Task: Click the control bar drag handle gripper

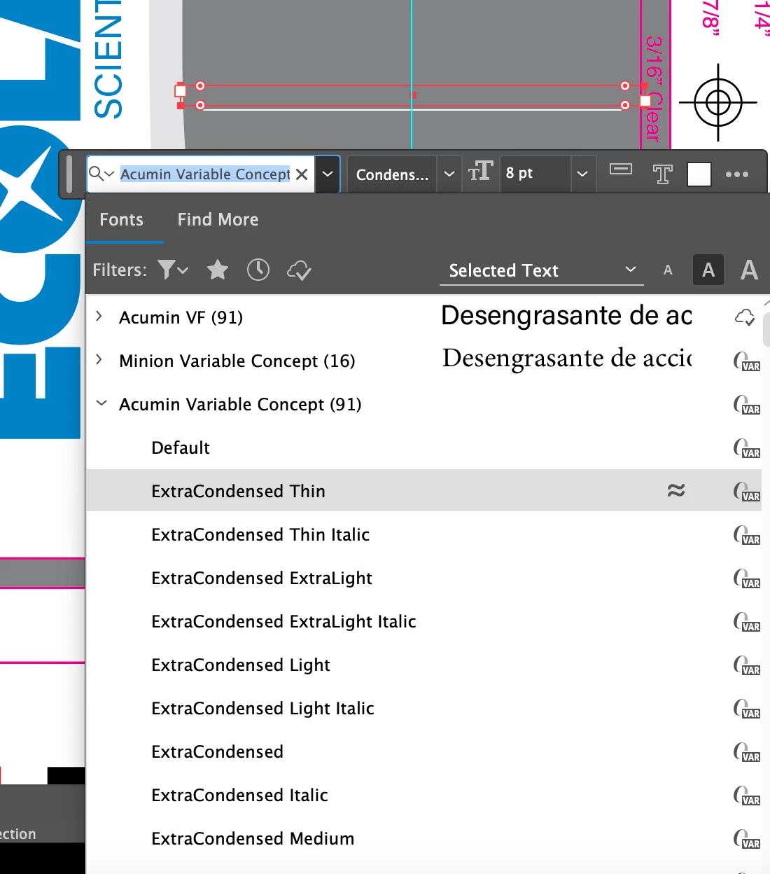Action: coord(69,174)
